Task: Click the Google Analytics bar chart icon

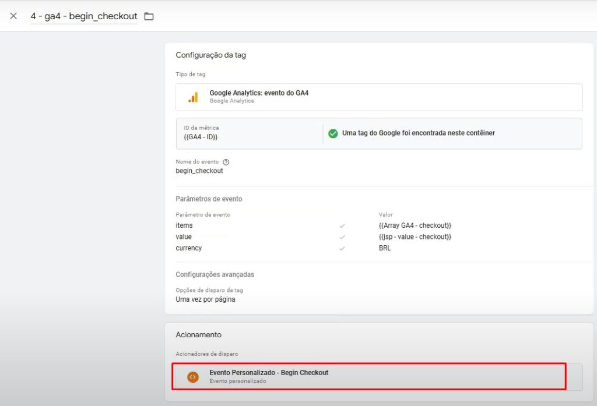Action: click(193, 97)
